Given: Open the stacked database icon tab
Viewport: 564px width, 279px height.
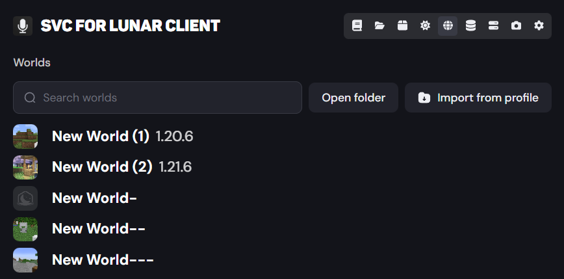Looking at the screenshot, I should [470, 26].
